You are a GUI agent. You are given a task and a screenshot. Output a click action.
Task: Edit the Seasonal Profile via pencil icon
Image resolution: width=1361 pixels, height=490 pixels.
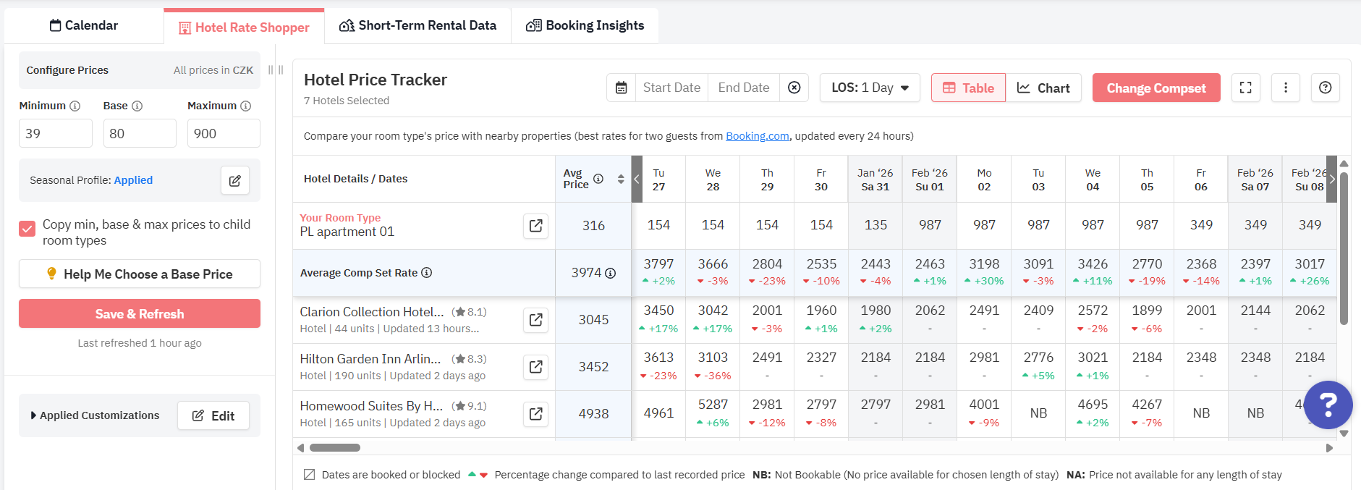pyautogui.click(x=235, y=180)
